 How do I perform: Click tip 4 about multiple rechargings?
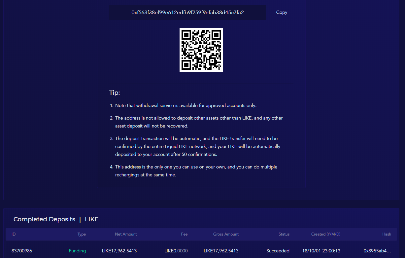194,171
